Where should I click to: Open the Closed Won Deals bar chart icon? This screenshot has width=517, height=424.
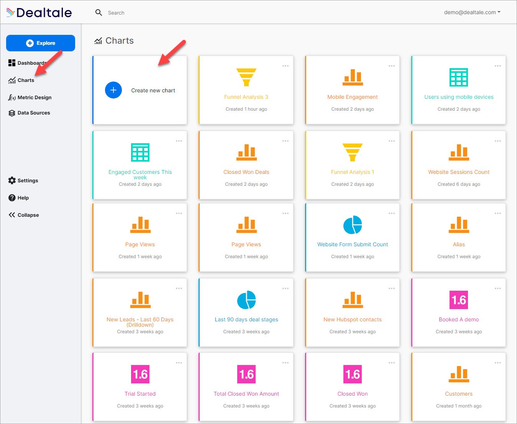coord(246,152)
